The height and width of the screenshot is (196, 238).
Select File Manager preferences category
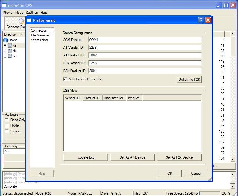[x=42, y=35]
